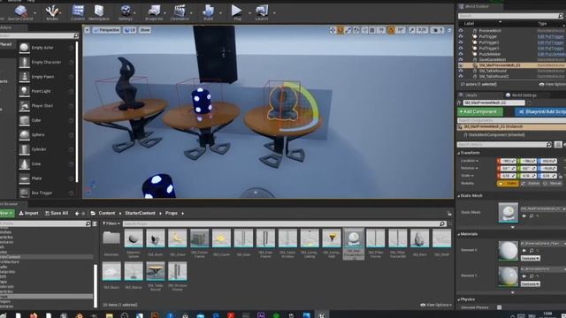Viewport: 566px width, 318px height.
Task: Click the green Add Component button
Action: coord(479,112)
